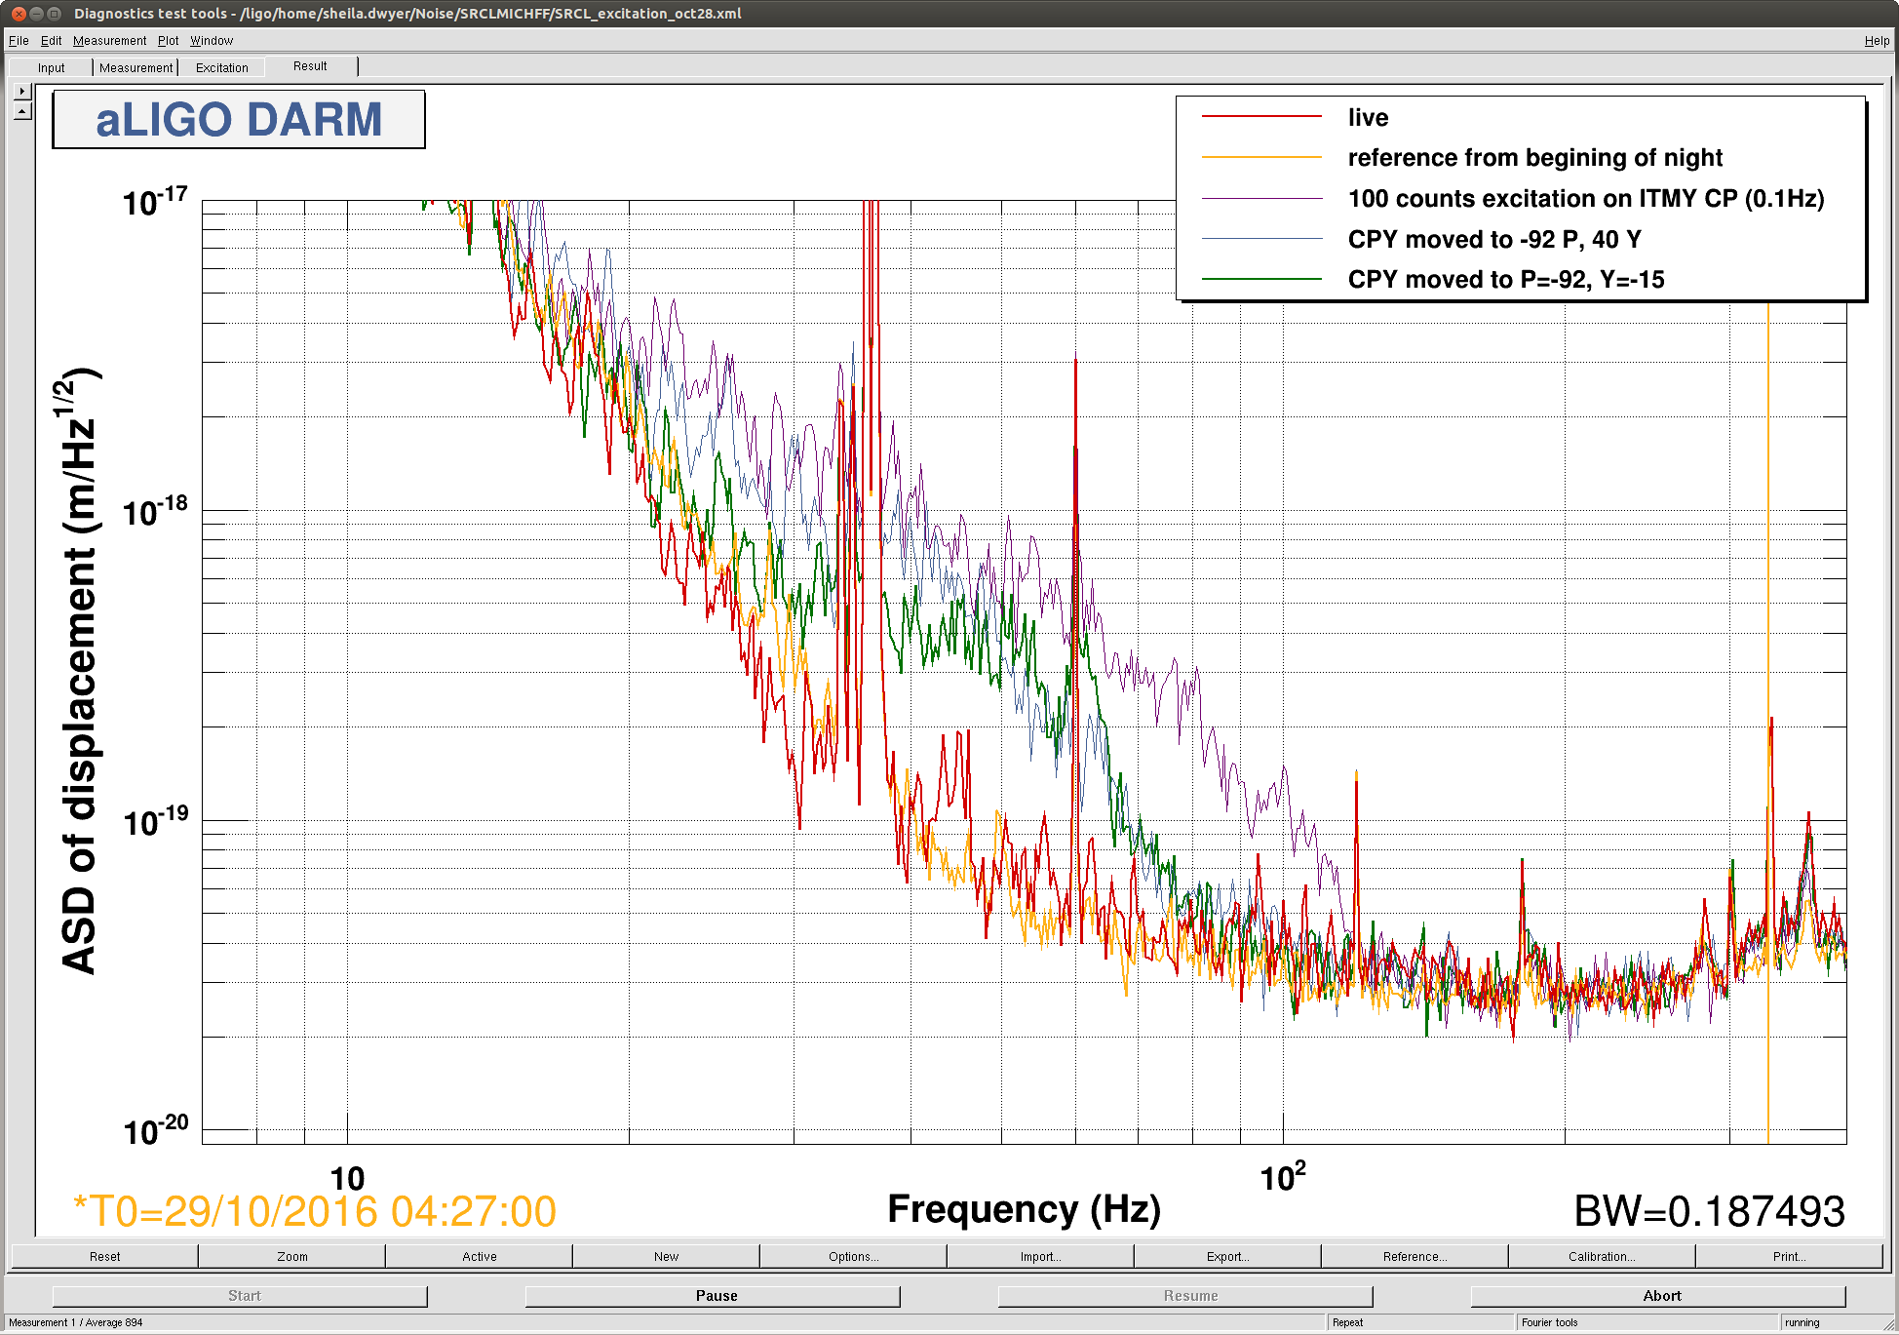Screen dimensions: 1899x1335
Task: Open the File menu
Action: (19, 41)
